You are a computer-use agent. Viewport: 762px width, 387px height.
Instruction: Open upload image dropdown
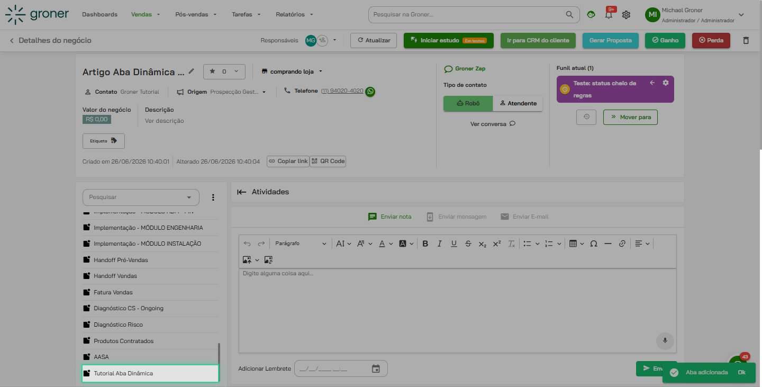point(251,260)
